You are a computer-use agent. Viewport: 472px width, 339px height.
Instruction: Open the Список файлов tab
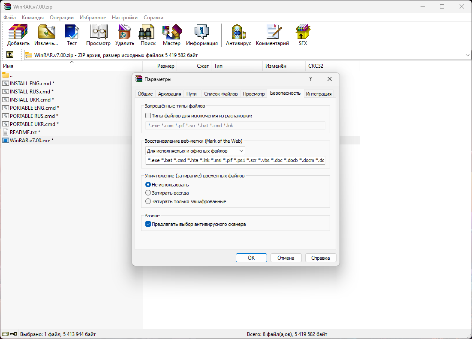(221, 94)
